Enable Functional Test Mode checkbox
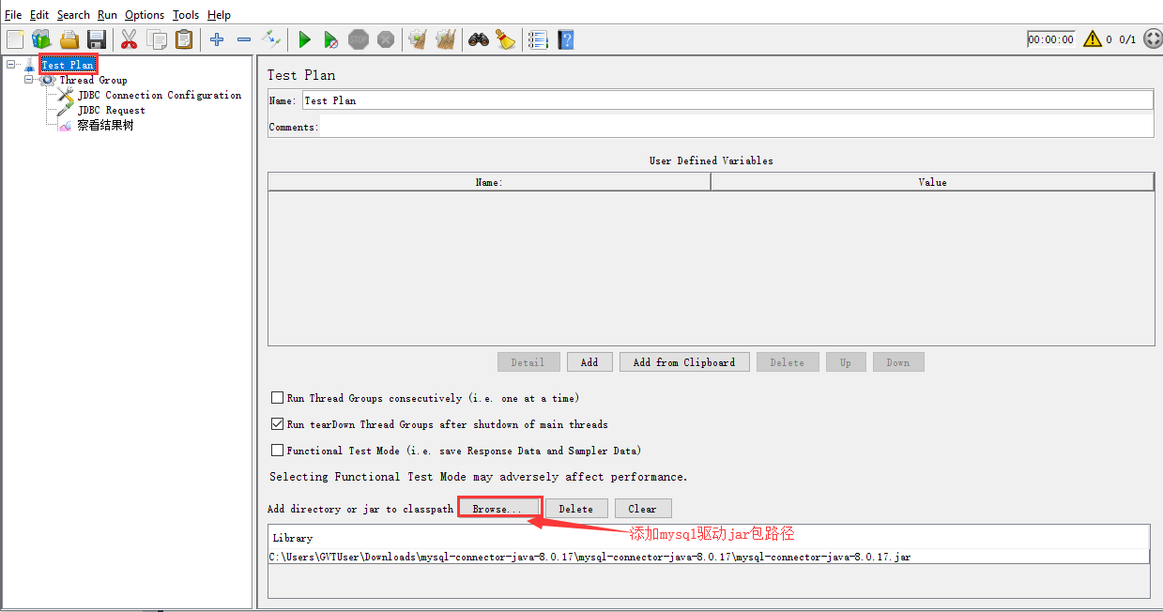 (277, 451)
